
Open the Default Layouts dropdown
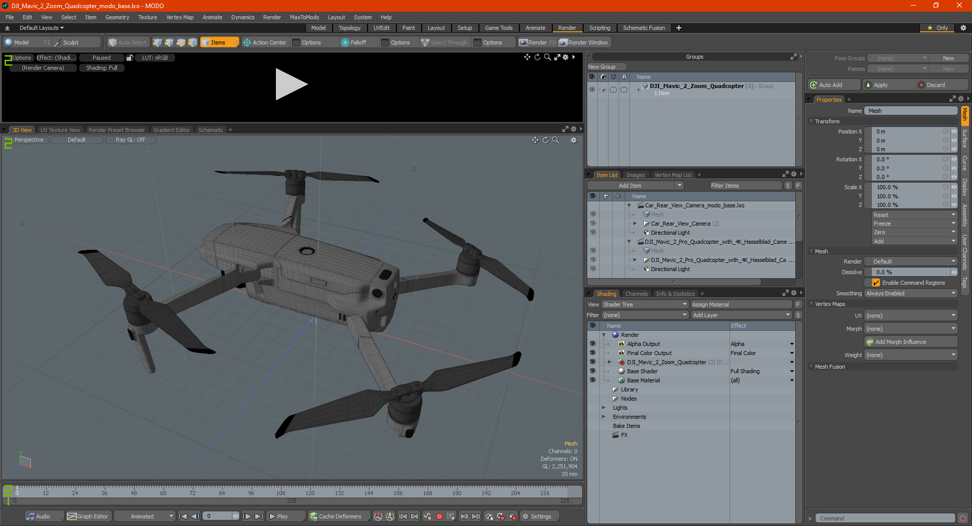42,28
